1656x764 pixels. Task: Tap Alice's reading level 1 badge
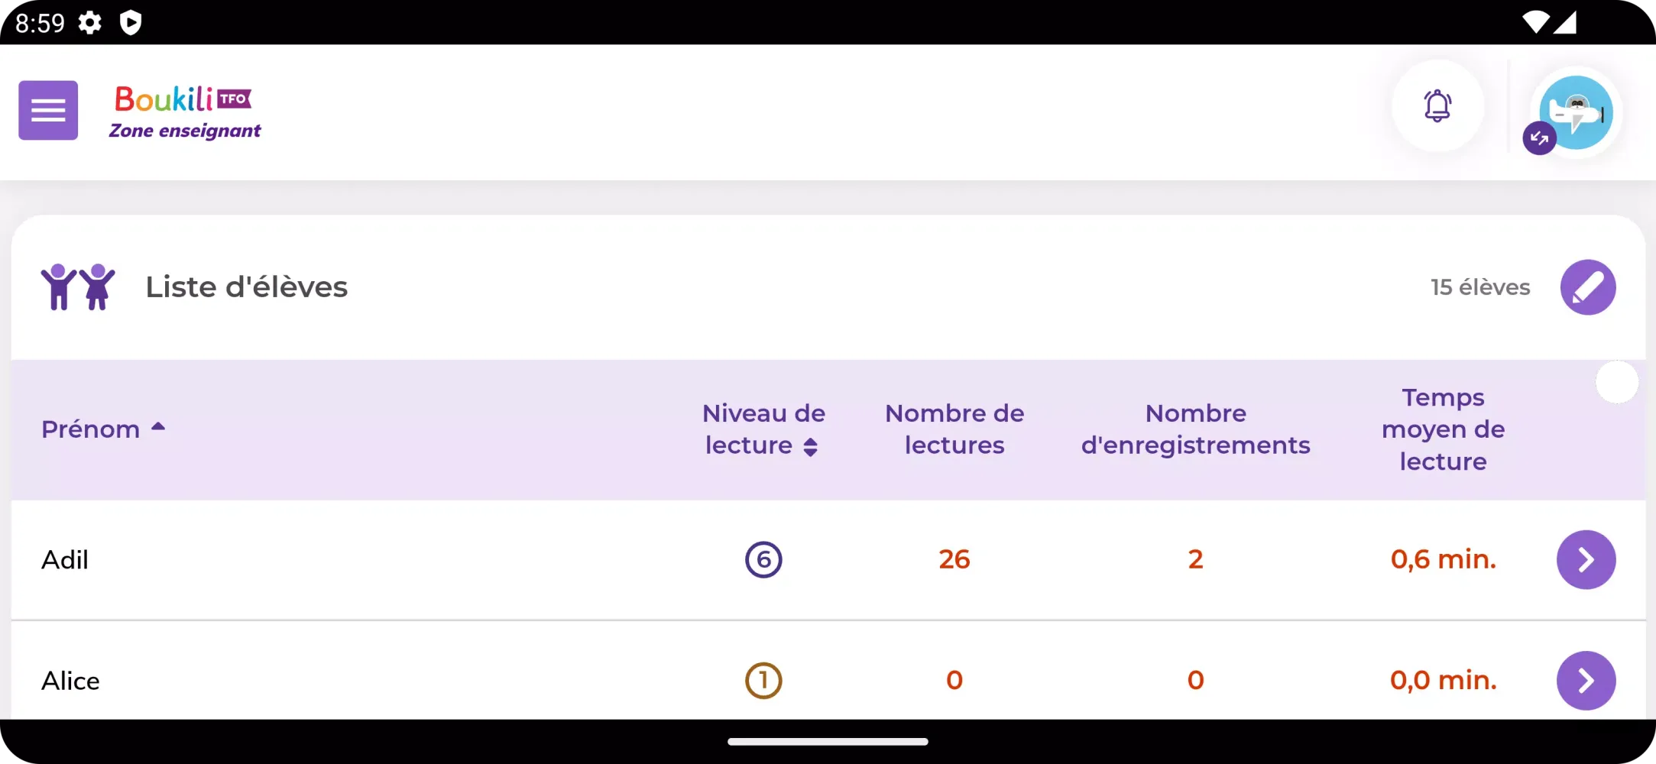pyautogui.click(x=763, y=681)
